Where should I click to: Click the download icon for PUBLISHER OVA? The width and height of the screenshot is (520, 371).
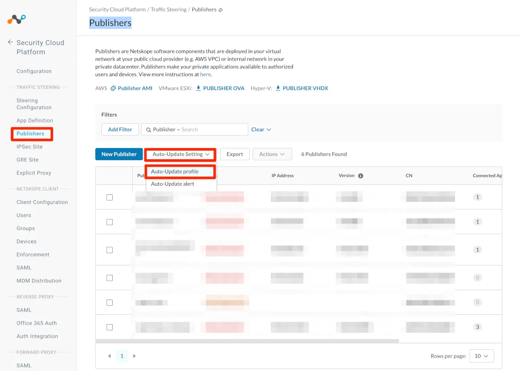pos(198,88)
